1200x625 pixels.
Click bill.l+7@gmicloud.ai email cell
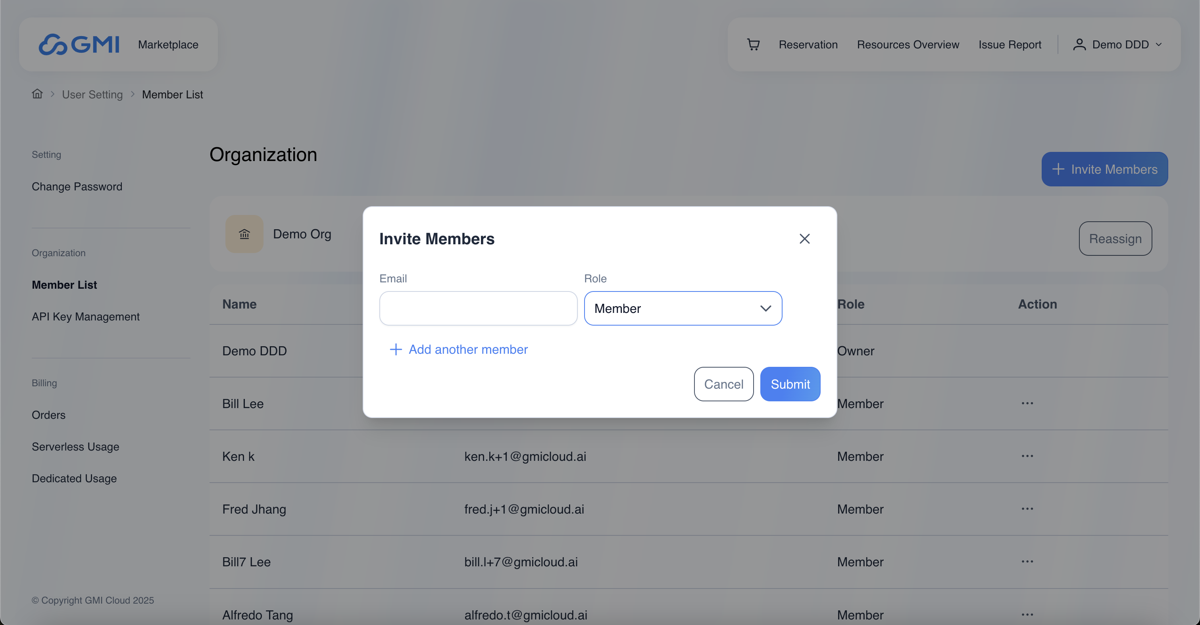tap(521, 562)
